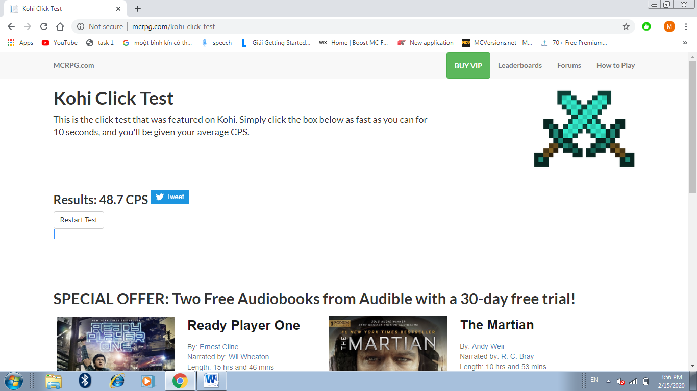The width and height of the screenshot is (697, 391).
Task: Open narrator link R. C. Bray
Action: 517,356
